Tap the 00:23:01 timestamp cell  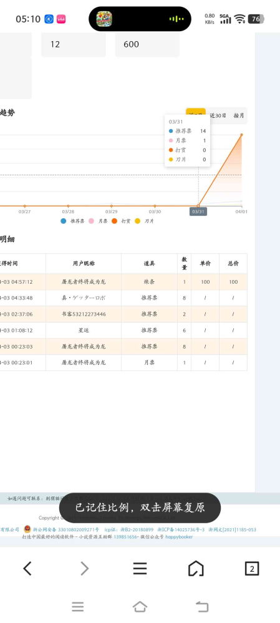point(22,362)
